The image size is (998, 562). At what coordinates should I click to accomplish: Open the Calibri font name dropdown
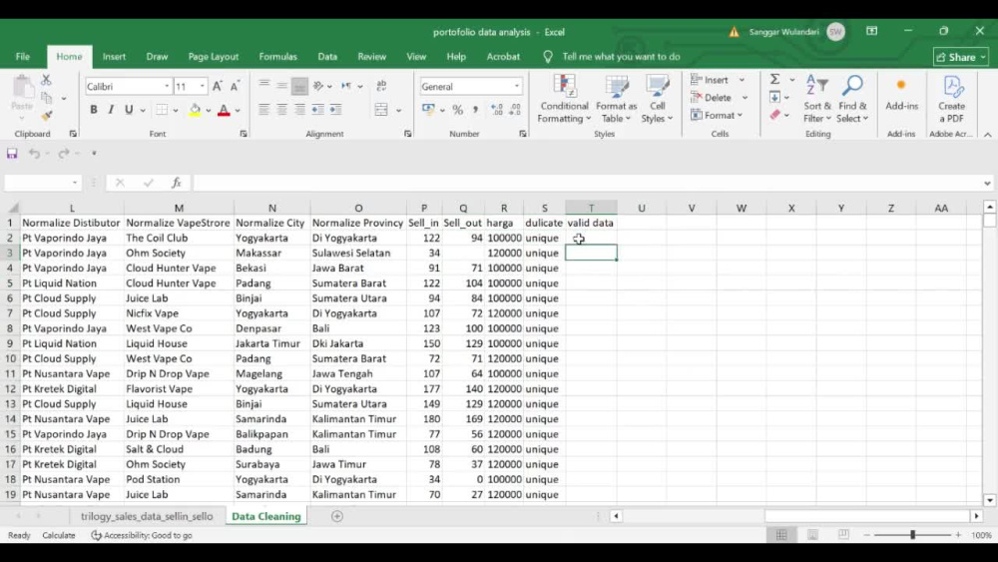pos(167,87)
